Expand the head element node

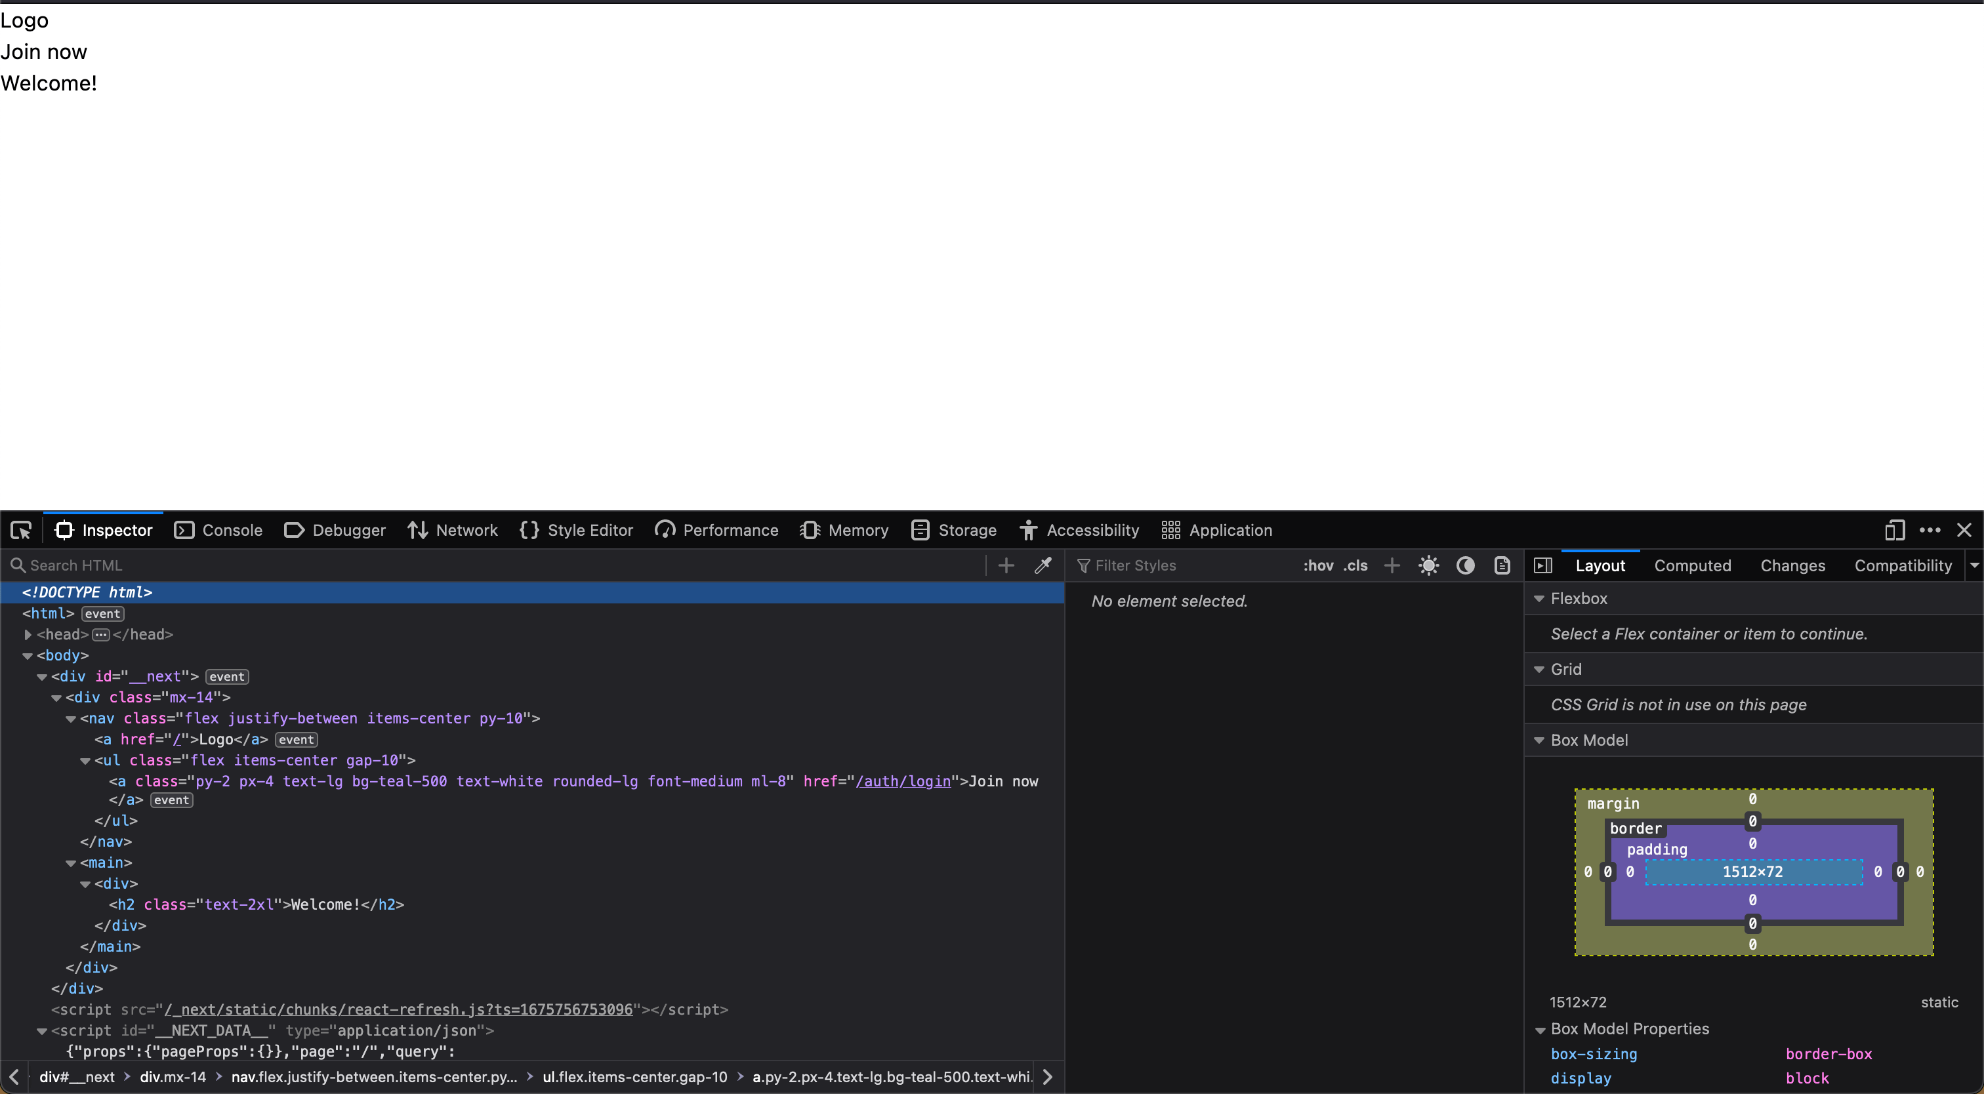(28, 634)
